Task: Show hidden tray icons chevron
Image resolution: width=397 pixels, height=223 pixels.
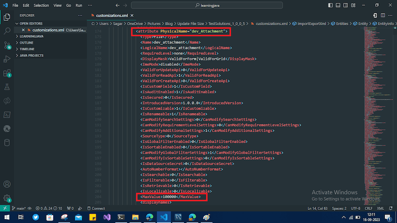Action: tap(344, 217)
